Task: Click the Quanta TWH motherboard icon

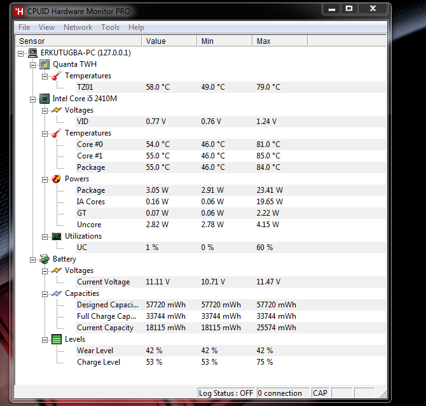Action: point(45,64)
